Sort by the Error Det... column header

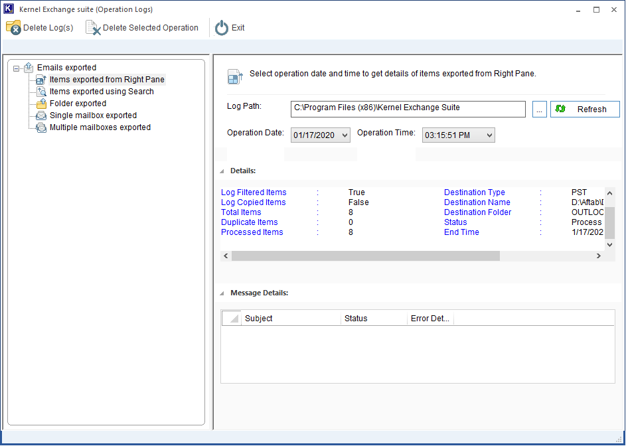pyautogui.click(x=430, y=319)
